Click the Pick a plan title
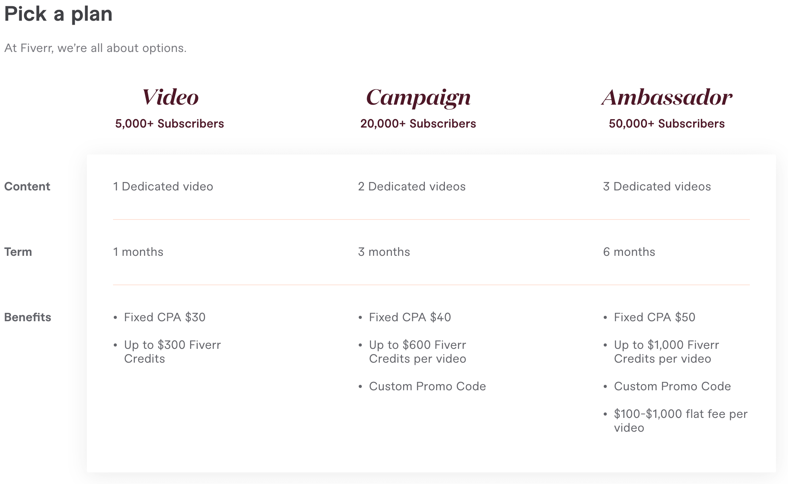The height and width of the screenshot is (484, 788). pos(58,15)
